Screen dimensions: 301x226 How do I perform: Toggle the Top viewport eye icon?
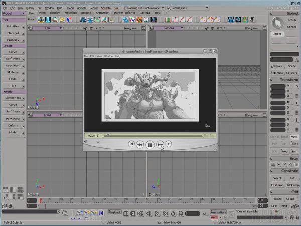pyautogui.click(x=91, y=28)
